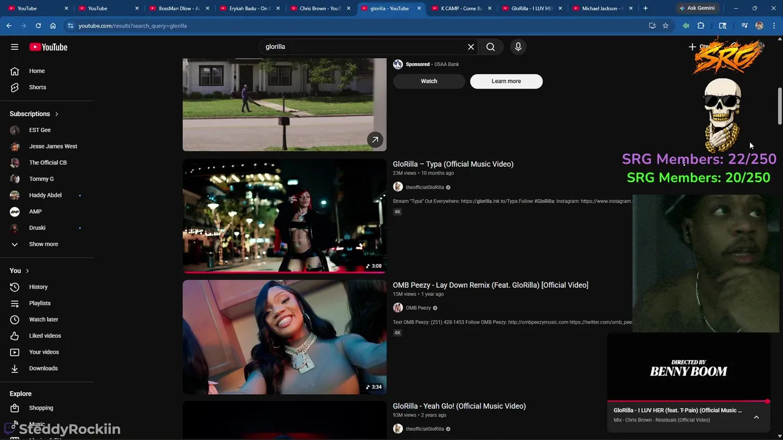The width and height of the screenshot is (783, 440).
Task: Open browser extensions puzzle icon
Action: (x=701, y=26)
